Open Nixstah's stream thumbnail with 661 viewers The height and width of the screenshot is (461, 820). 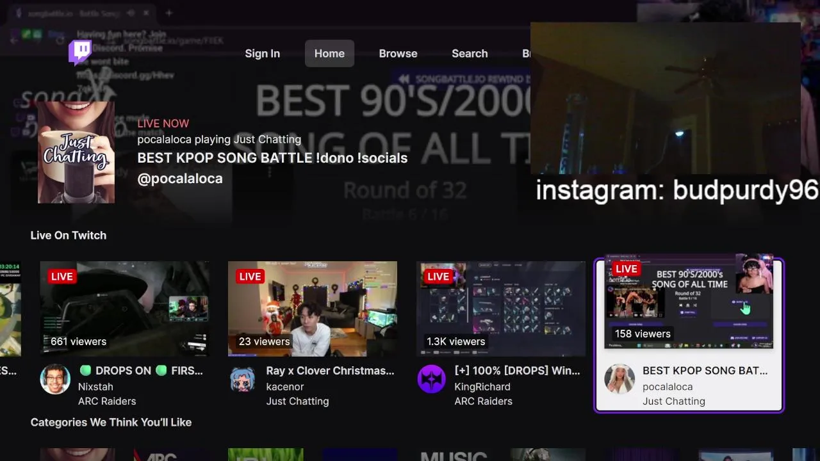pyautogui.click(x=124, y=309)
